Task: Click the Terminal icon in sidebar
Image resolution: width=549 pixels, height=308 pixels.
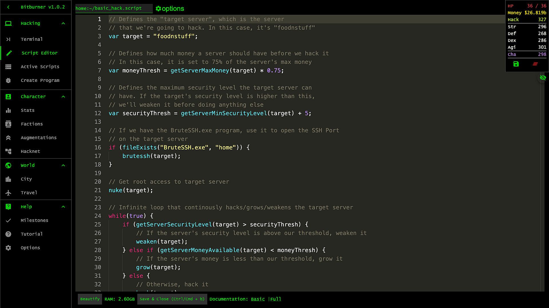Action: point(8,39)
